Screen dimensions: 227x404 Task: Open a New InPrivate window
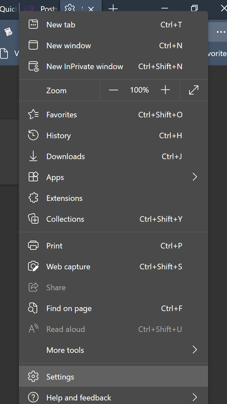(113, 66)
